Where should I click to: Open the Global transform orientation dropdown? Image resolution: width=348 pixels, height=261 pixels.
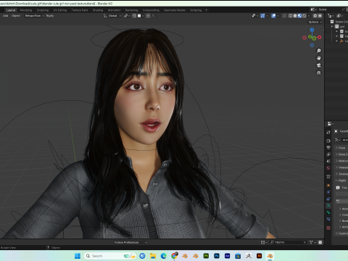[x=112, y=16]
